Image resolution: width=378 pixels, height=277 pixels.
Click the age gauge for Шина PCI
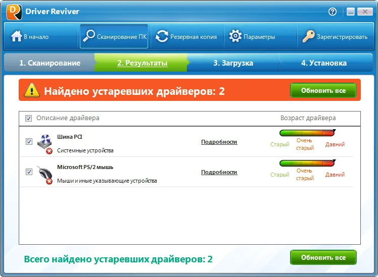(x=307, y=133)
